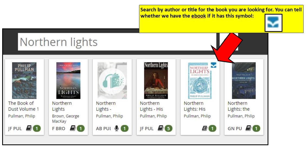Click the ebook symbol on the blue cover
306x149 pixels.
[x=214, y=65]
